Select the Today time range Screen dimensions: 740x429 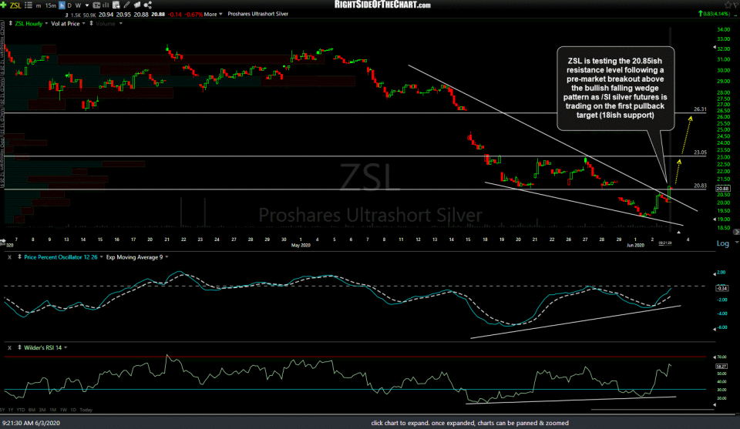click(86, 411)
